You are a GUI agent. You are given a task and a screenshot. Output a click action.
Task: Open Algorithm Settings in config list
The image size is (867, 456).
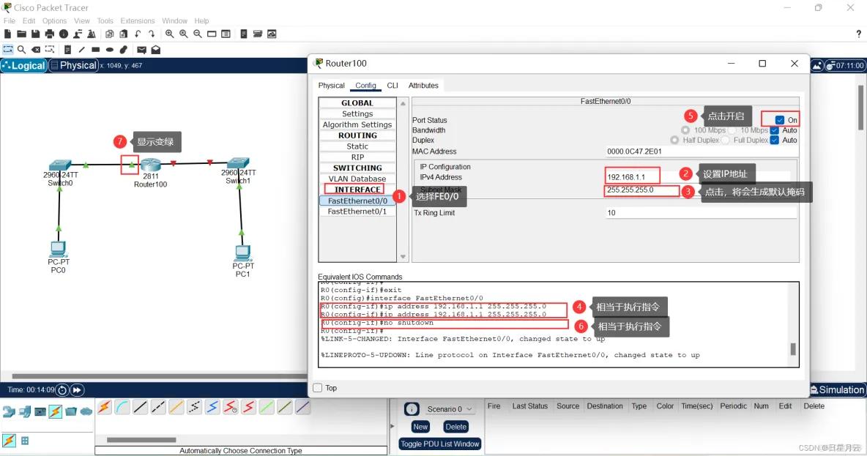pos(357,125)
